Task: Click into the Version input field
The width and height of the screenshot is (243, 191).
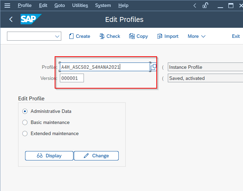Action: [x=72, y=78]
